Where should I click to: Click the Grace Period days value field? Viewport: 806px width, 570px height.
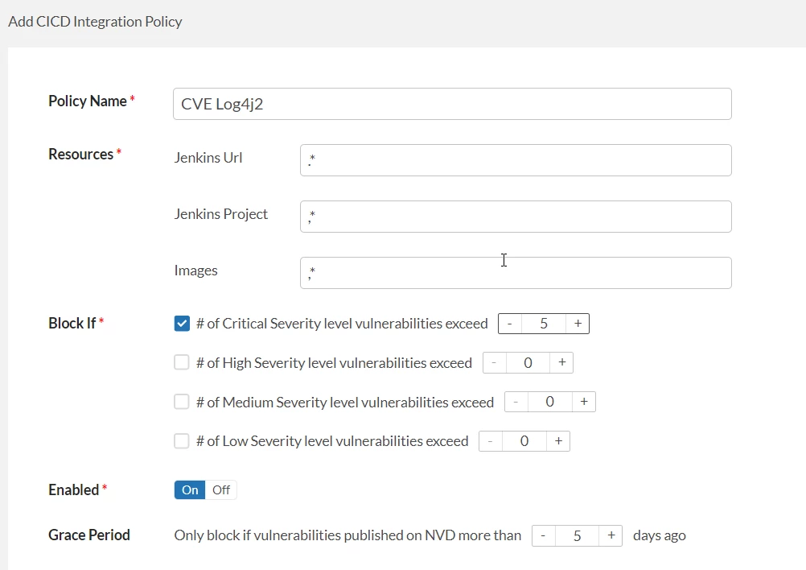[577, 535]
